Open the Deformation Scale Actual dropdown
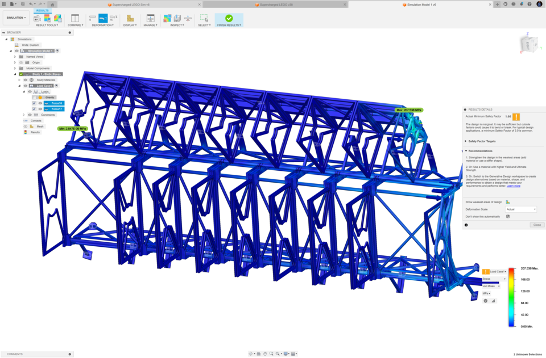The height and width of the screenshot is (358, 546). pyautogui.click(x=521, y=209)
